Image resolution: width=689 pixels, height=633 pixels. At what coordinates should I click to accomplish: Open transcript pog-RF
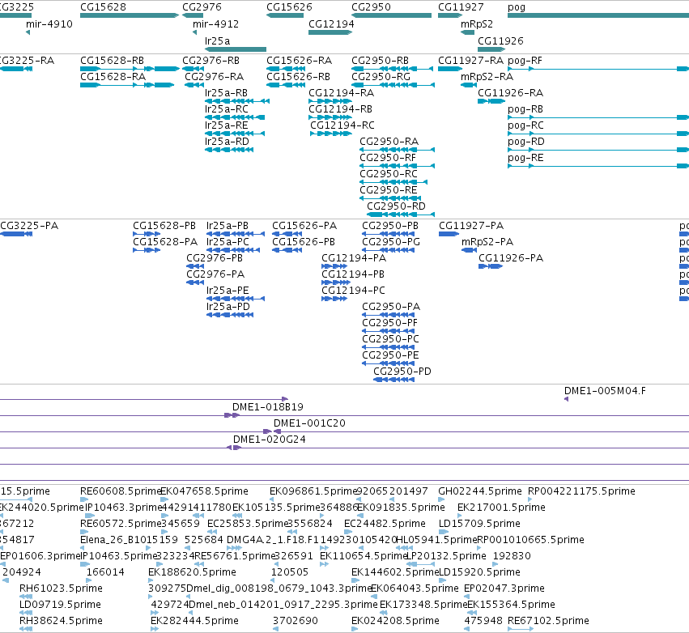click(525, 60)
